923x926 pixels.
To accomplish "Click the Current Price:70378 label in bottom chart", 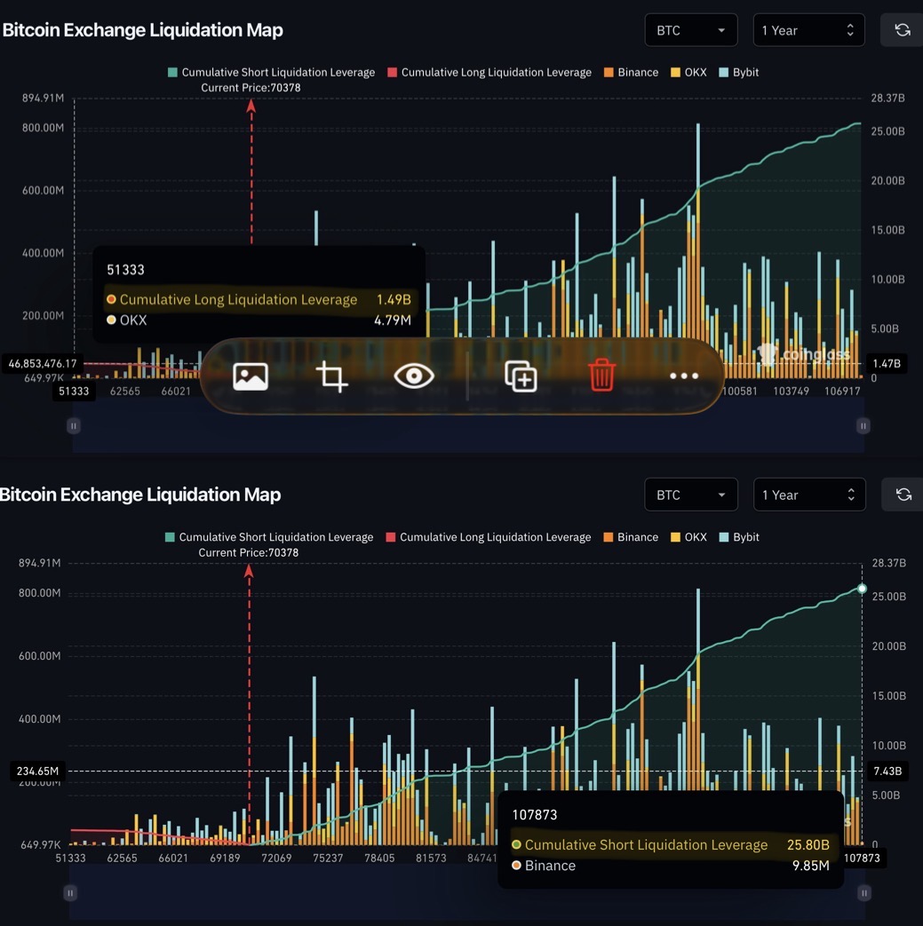I will [x=248, y=552].
